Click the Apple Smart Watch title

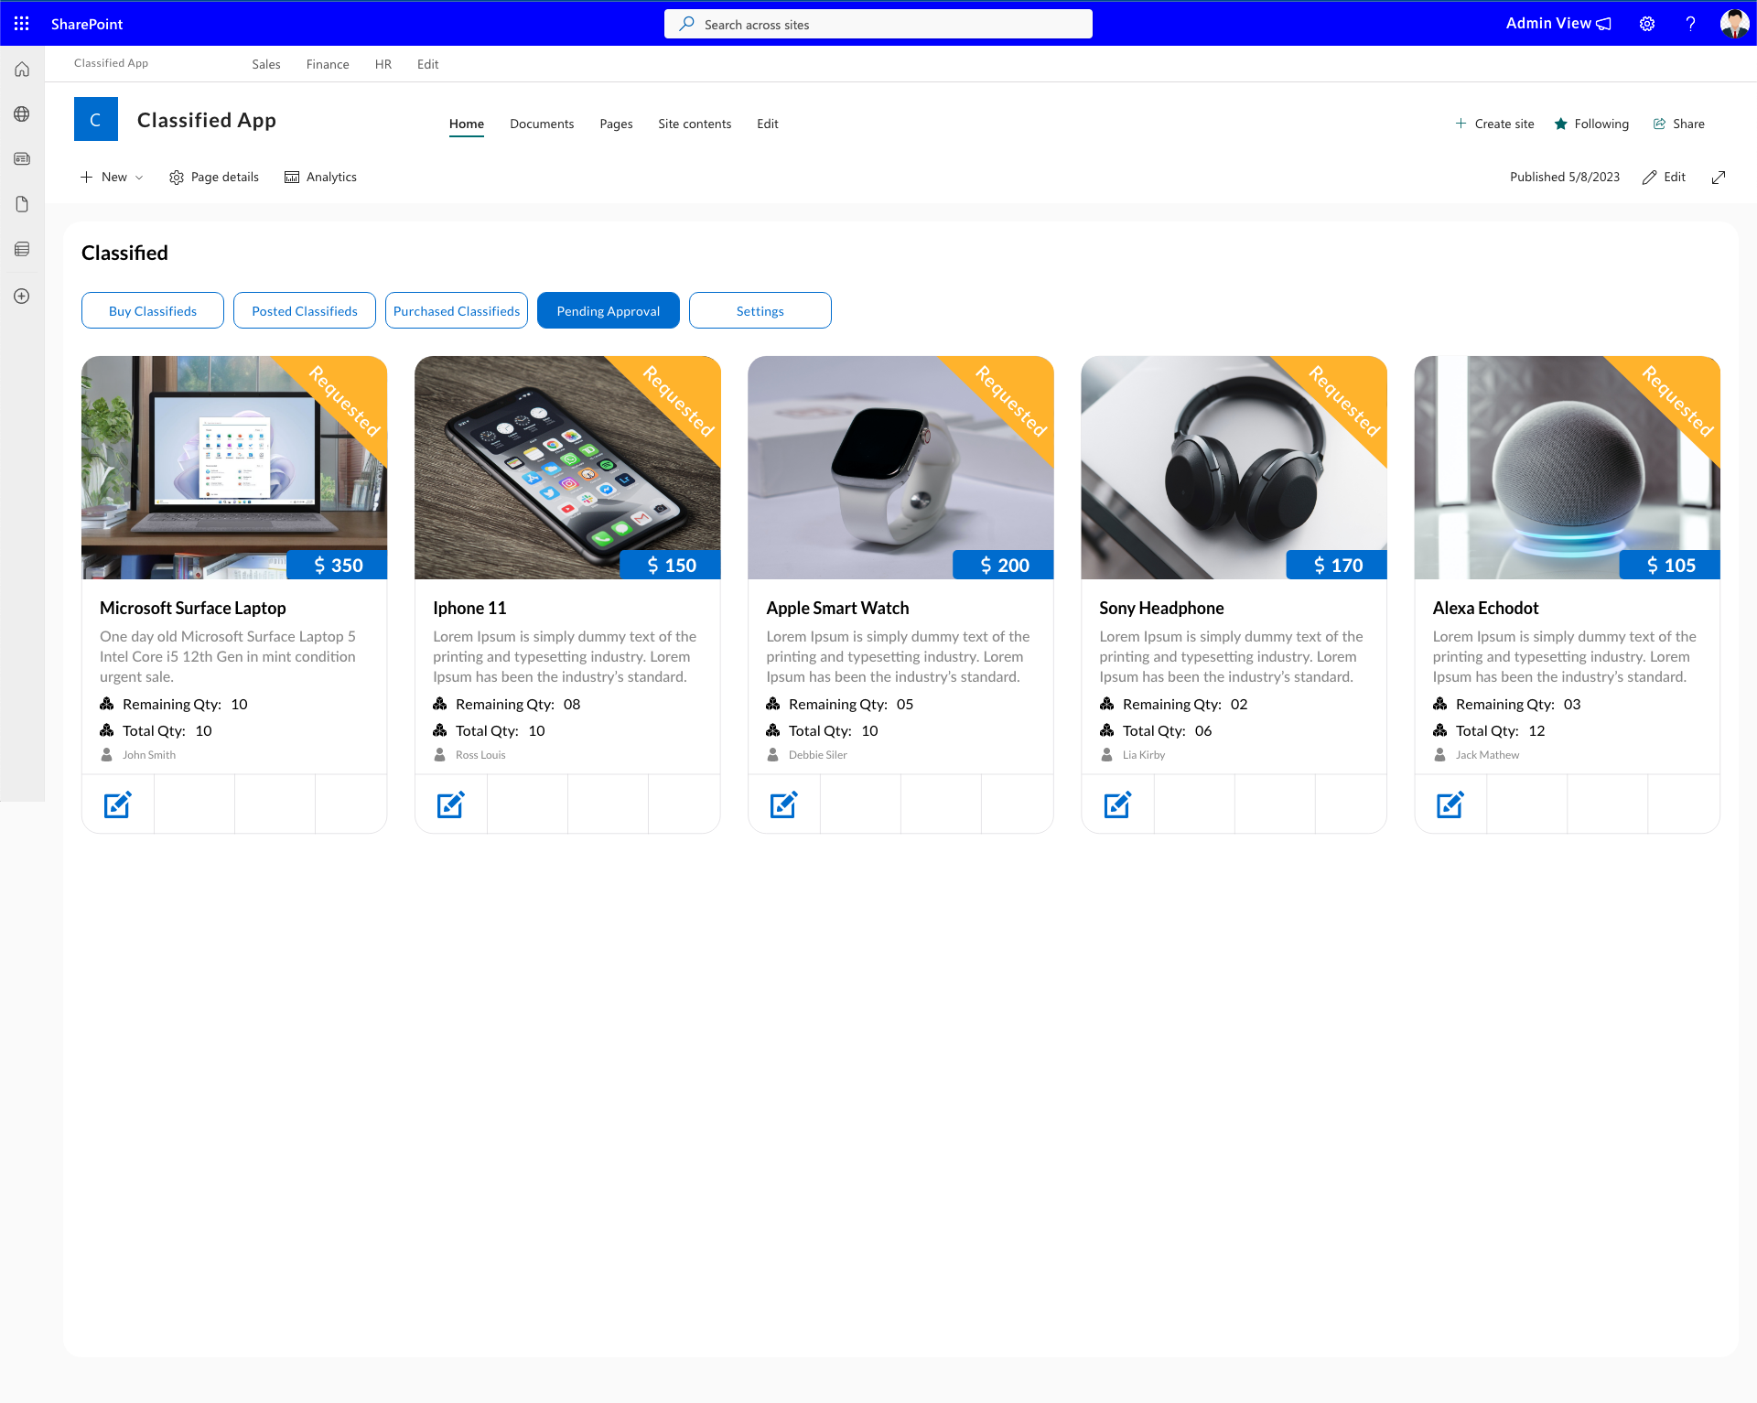click(x=837, y=608)
